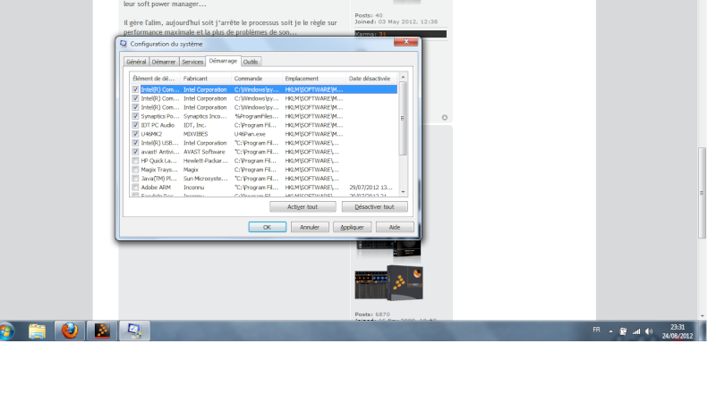Open the Action Center flag icon

pos(623,331)
